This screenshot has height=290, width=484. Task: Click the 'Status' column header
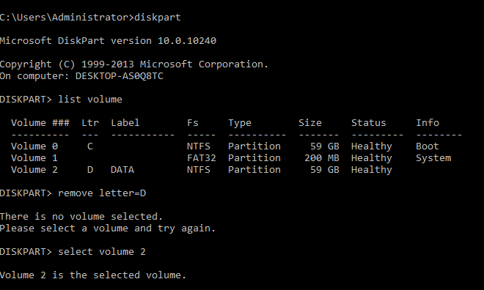coord(369,122)
